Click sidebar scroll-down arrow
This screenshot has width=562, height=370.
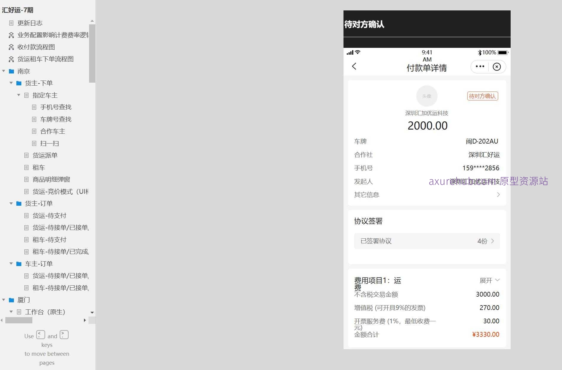92,312
